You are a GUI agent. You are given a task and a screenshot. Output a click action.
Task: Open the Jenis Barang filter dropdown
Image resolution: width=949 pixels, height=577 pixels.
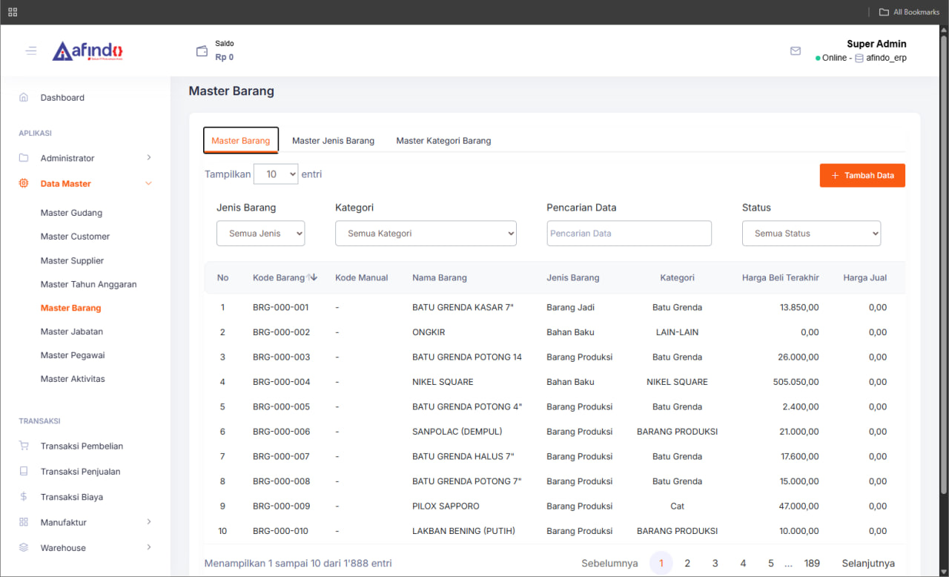tap(260, 233)
